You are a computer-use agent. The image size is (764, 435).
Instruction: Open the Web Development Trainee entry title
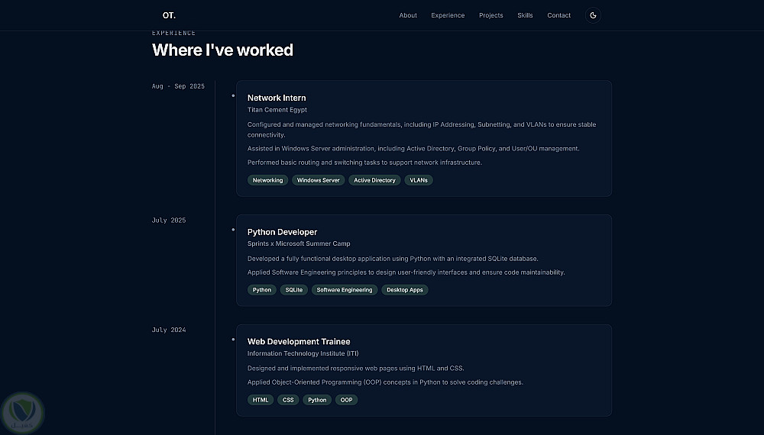pyautogui.click(x=299, y=342)
